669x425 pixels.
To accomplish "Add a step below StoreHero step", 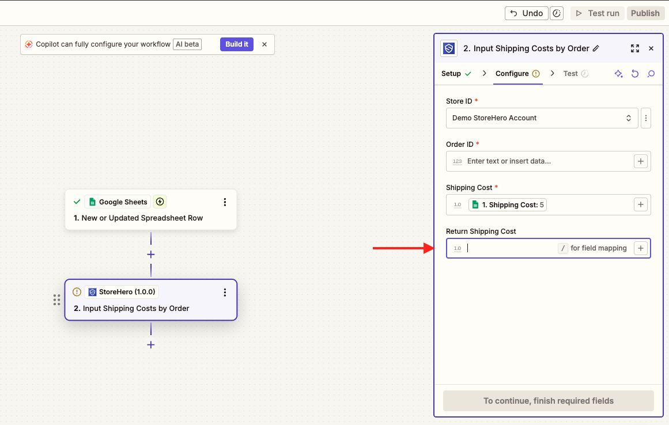I will point(151,345).
